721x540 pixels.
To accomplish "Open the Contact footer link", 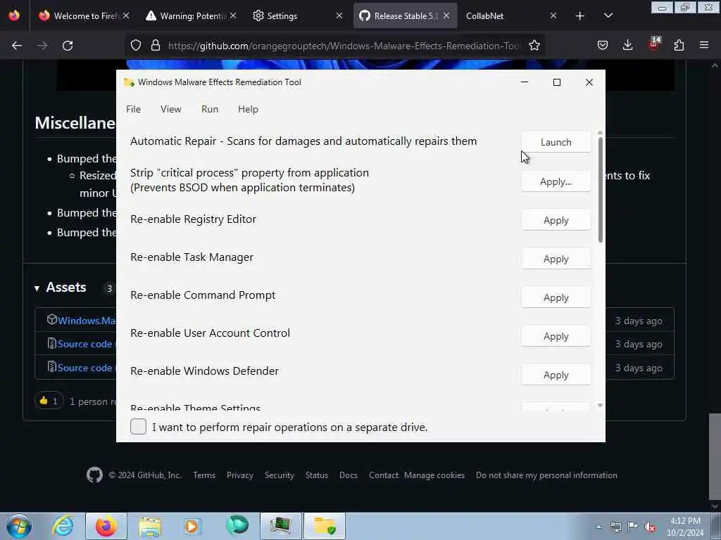I will point(384,475).
